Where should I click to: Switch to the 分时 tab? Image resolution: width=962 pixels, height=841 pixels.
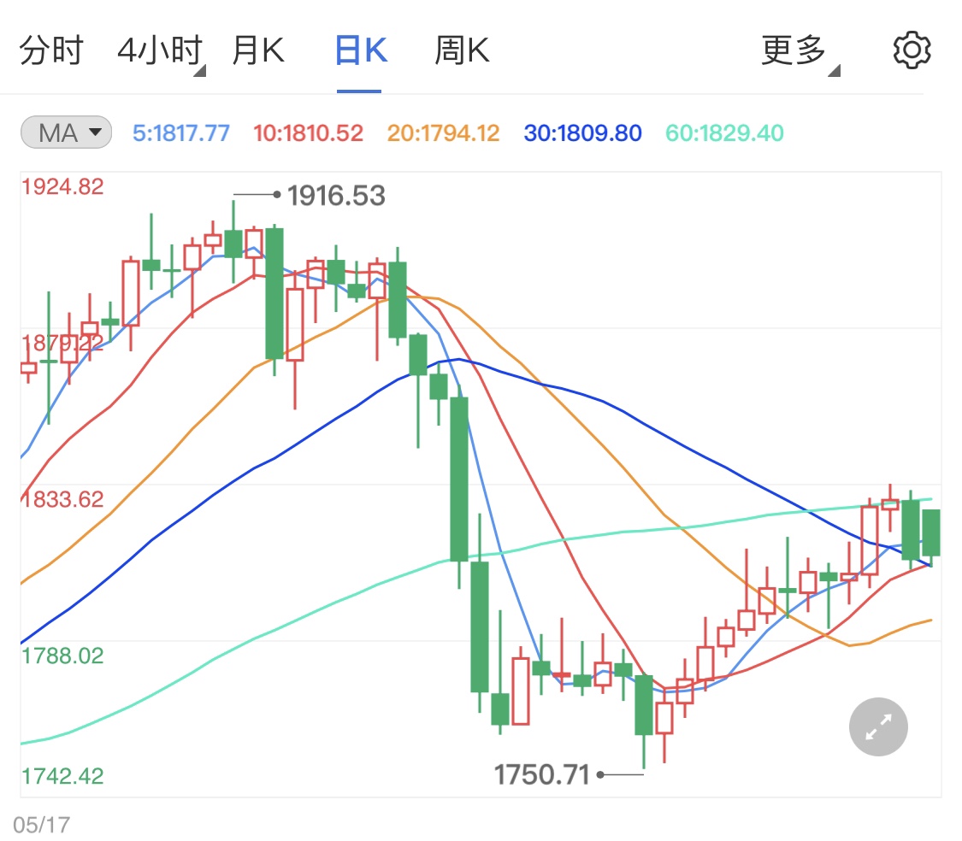[x=51, y=50]
